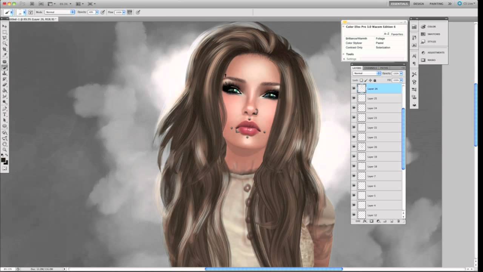The height and width of the screenshot is (272, 483).
Task: Select the Spot Healing Brush tool
Action: (x=5, y=62)
